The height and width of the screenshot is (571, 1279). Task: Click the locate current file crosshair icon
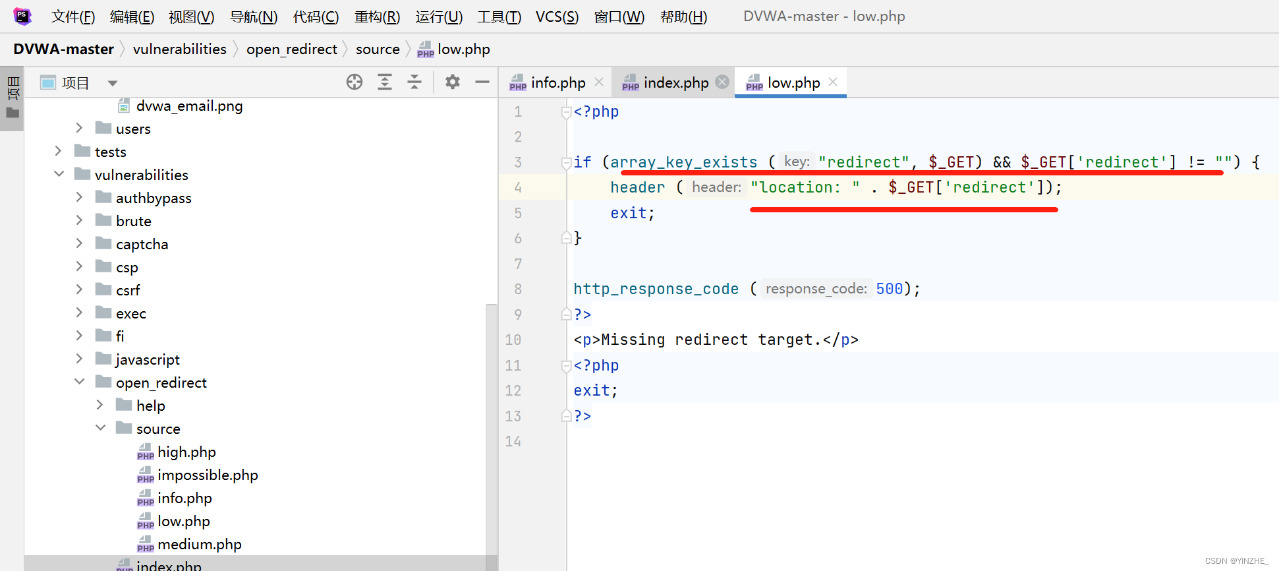(355, 82)
